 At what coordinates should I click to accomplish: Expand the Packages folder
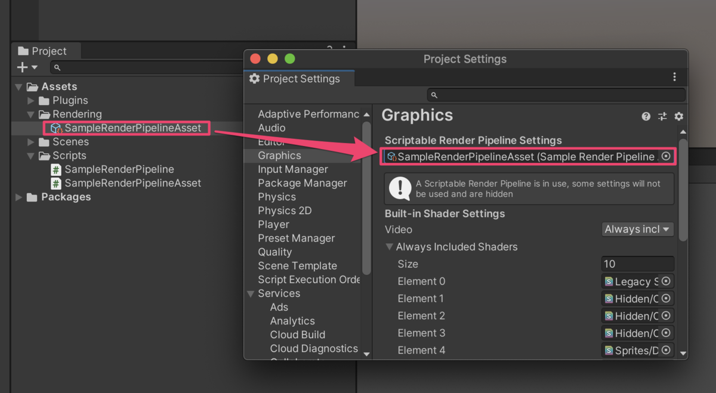[19, 197]
